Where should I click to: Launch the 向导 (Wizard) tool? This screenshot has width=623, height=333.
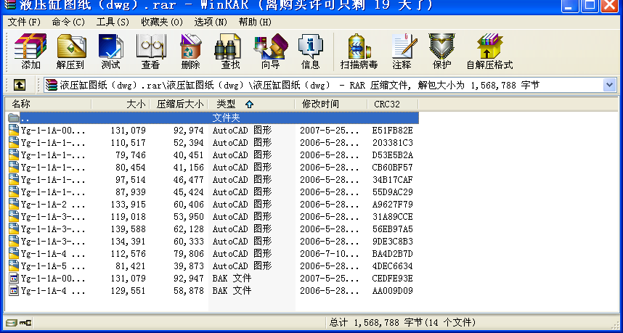coord(270,52)
